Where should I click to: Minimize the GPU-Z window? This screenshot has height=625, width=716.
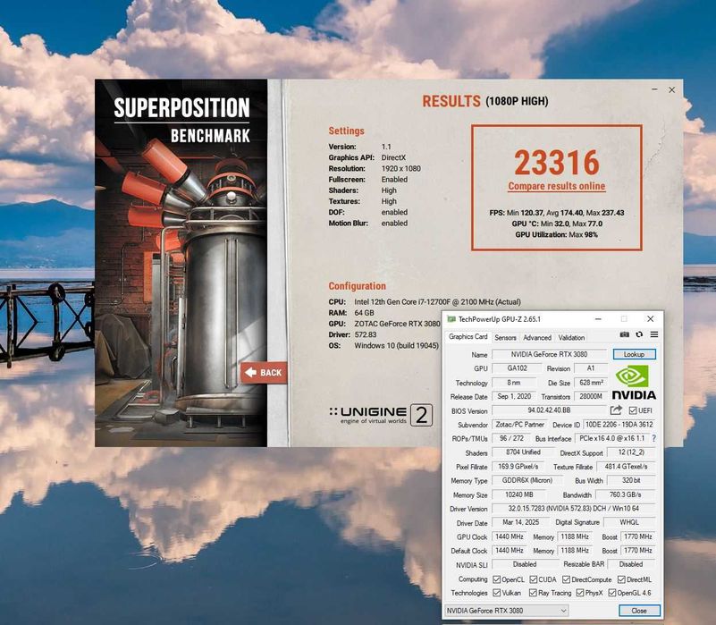[598, 319]
